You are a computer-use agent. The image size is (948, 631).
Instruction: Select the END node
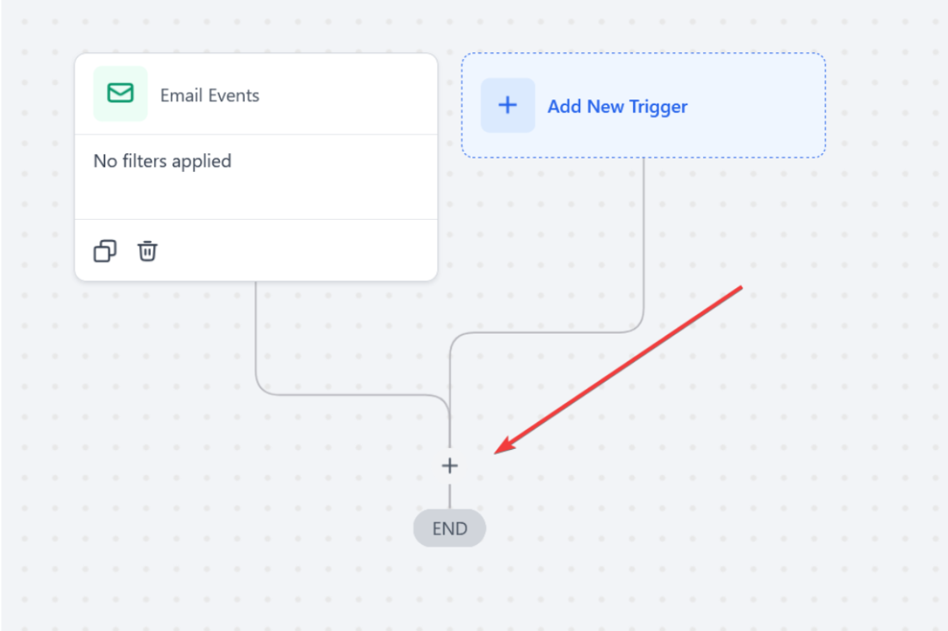coord(450,529)
